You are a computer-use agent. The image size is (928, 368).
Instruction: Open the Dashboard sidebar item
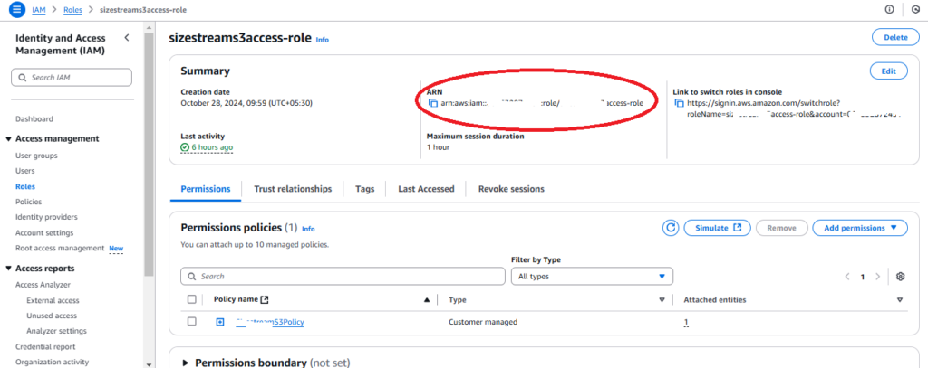(x=34, y=118)
